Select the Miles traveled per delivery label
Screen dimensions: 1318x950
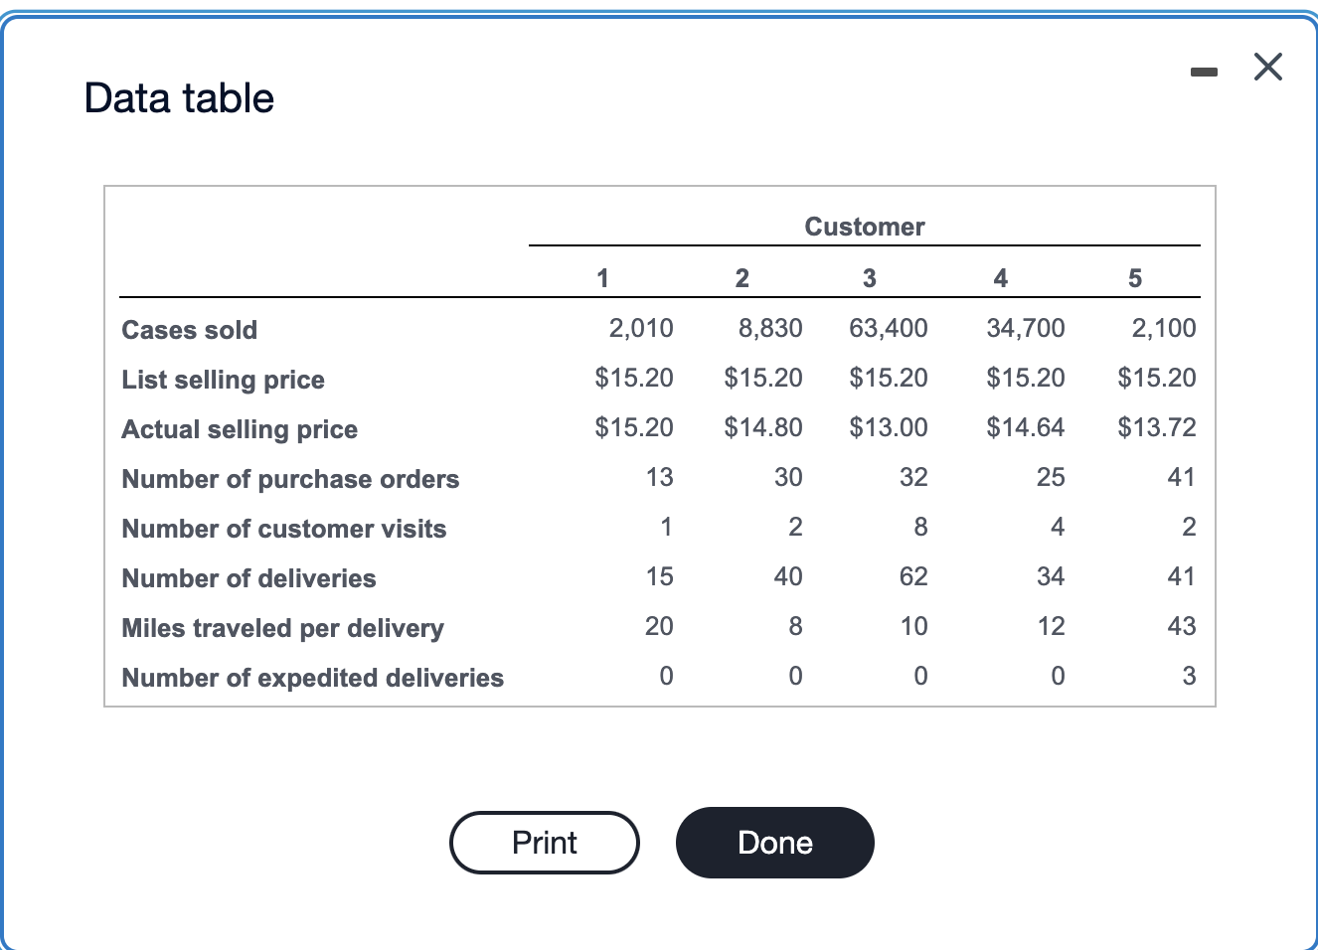click(x=282, y=627)
